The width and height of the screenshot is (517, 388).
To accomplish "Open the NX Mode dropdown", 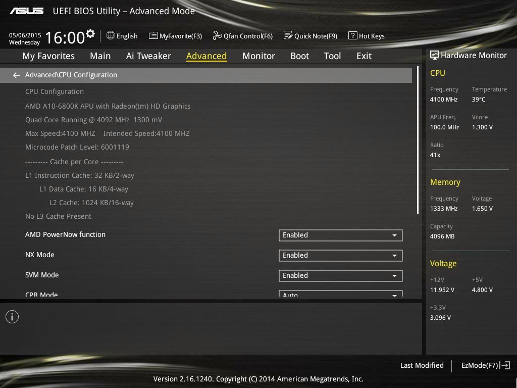I will (341, 255).
